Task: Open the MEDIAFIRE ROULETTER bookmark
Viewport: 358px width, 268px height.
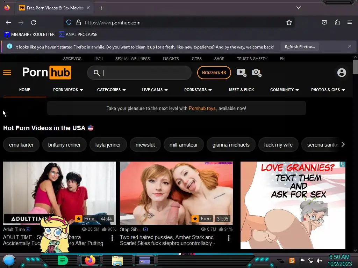Action: (29, 35)
